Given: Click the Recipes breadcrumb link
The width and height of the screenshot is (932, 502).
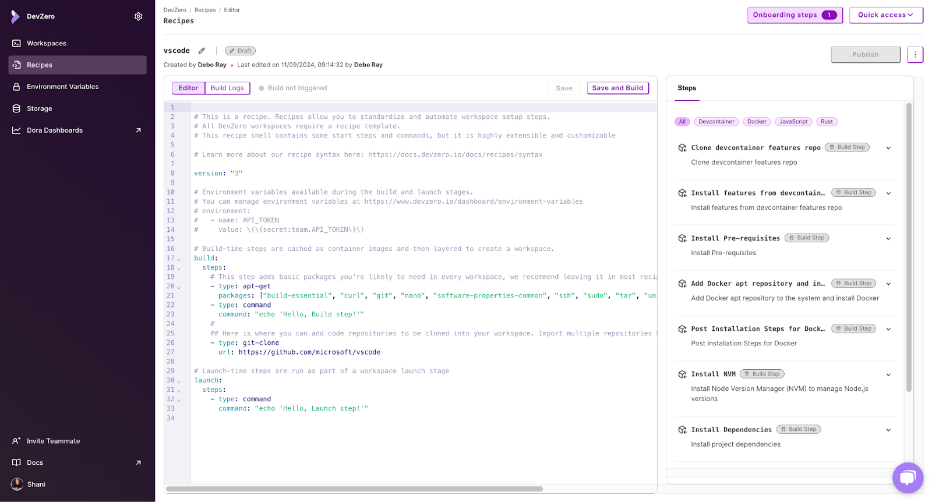Looking at the screenshot, I should (x=205, y=10).
